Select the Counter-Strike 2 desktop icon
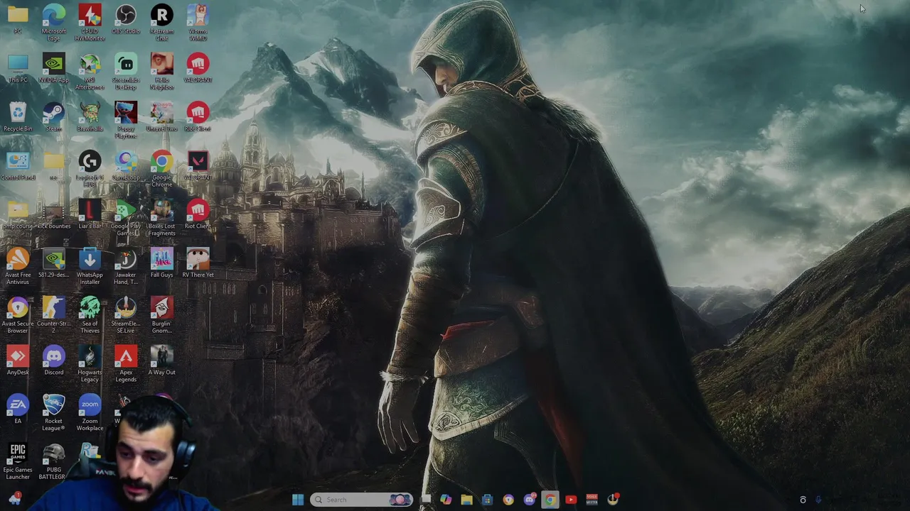Screen dimensions: 910x511 pyautogui.click(x=53, y=316)
